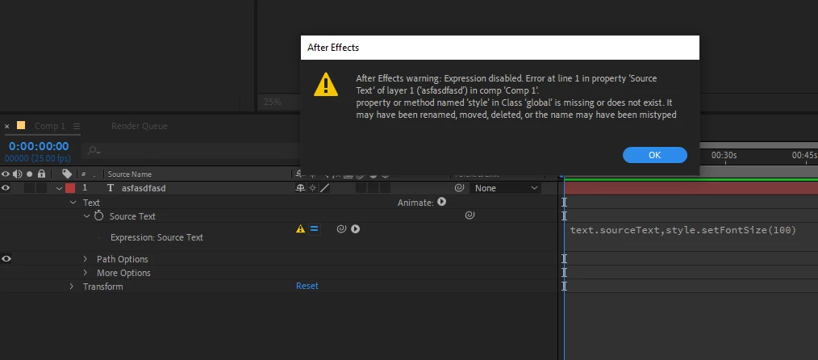Toggle the 3D layer switch box of layer 1
The width and height of the screenshot is (818, 360).
(x=385, y=188)
